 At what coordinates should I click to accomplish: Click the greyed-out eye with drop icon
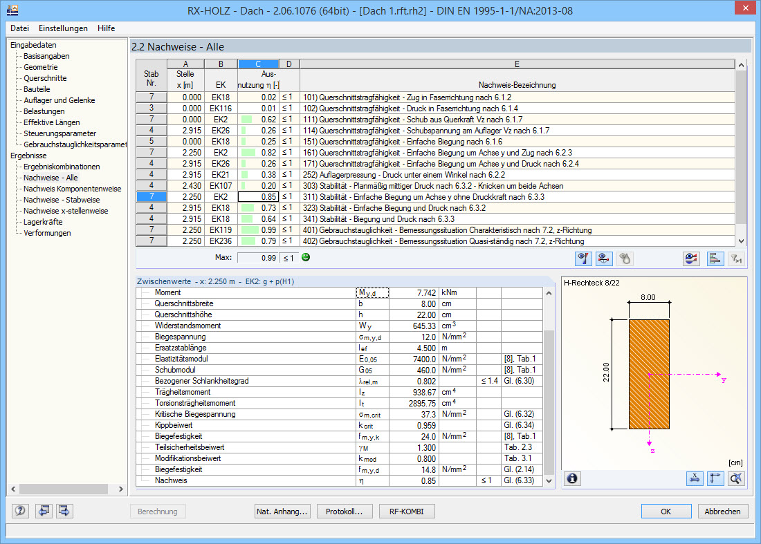coord(625,259)
